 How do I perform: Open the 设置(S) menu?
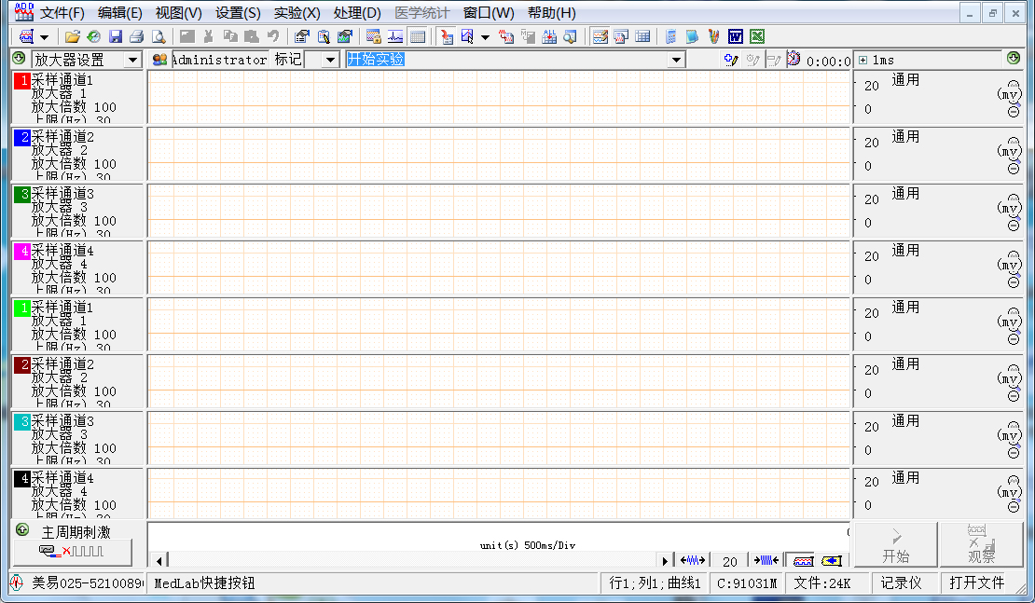click(x=238, y=13)
